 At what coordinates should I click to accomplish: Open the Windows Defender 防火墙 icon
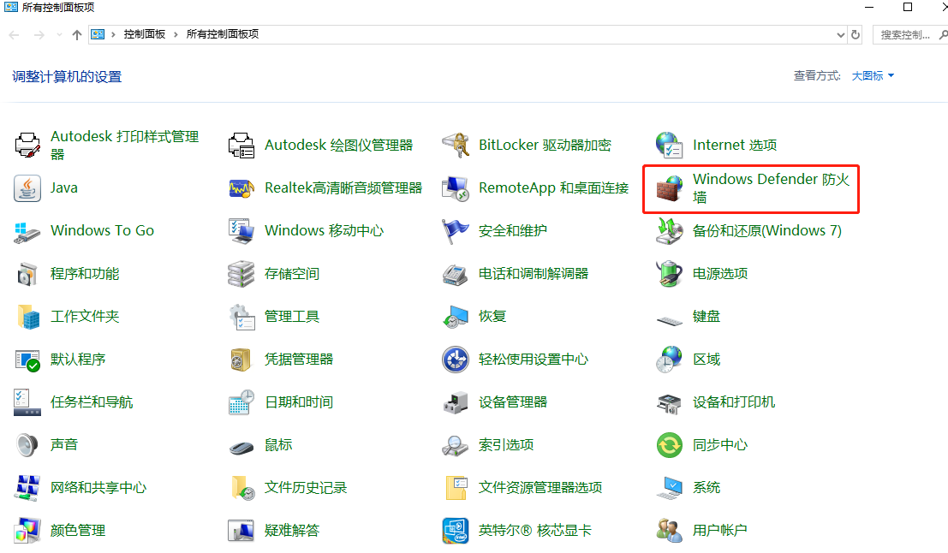(x=669, y=188)
